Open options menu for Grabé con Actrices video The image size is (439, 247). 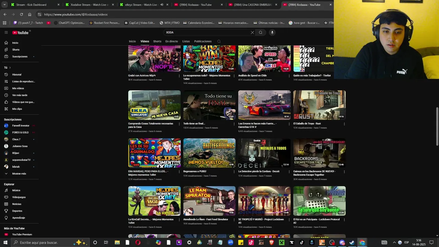[x=179, y=76]
